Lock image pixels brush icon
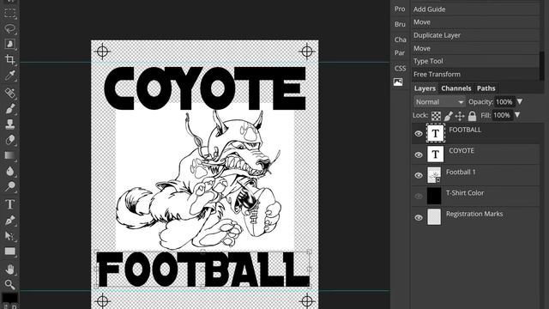The width and height of the screenshot is (549, 309). tap(449, 116)
